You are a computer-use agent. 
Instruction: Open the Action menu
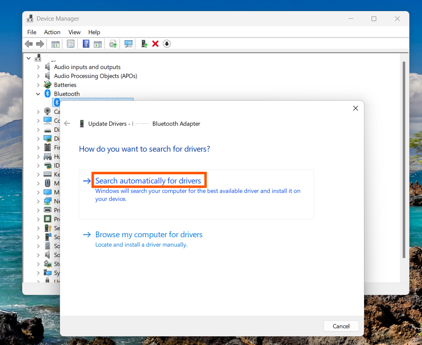point(52,32)
